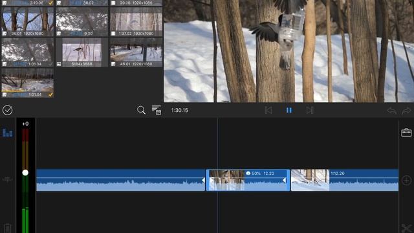Tap the video preview of the bird feeder

point(289,51)
